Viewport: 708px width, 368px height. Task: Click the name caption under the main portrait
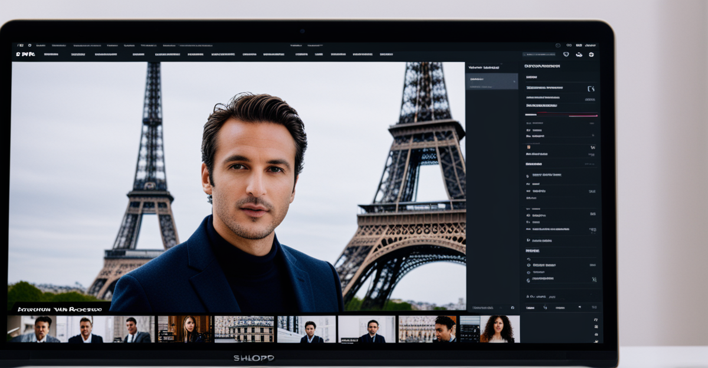coord(59,309)
